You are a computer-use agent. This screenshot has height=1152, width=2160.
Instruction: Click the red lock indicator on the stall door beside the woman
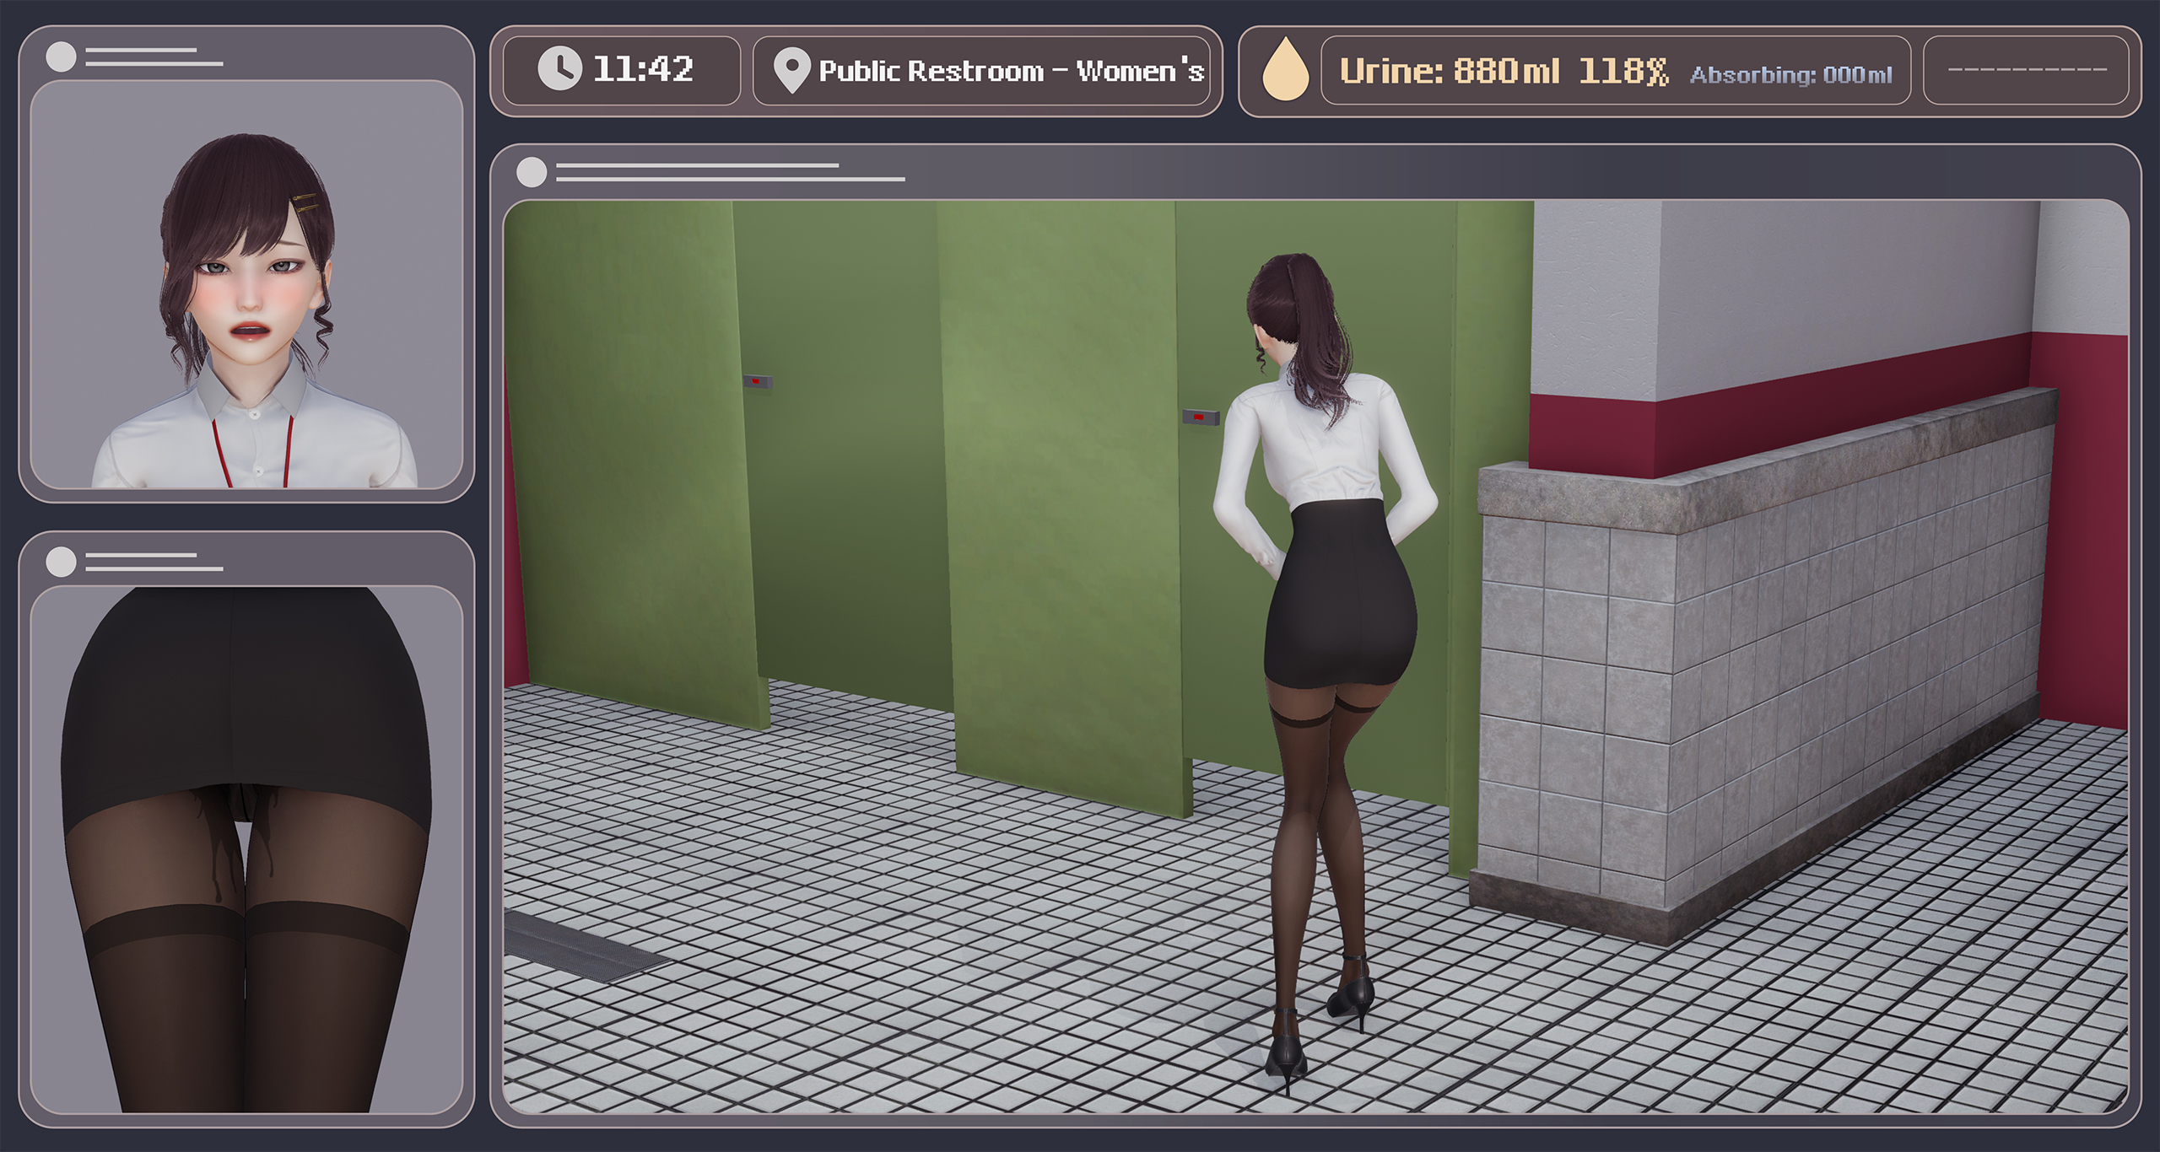[1200, 417]
